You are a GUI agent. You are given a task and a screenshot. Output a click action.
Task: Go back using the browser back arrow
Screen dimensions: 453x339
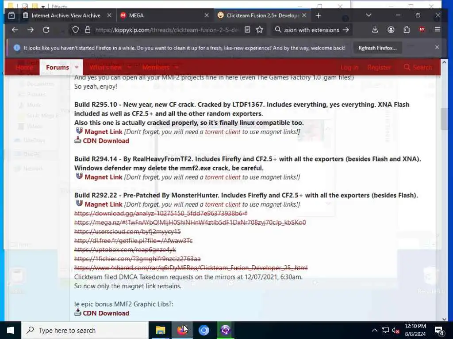(15, 30)
